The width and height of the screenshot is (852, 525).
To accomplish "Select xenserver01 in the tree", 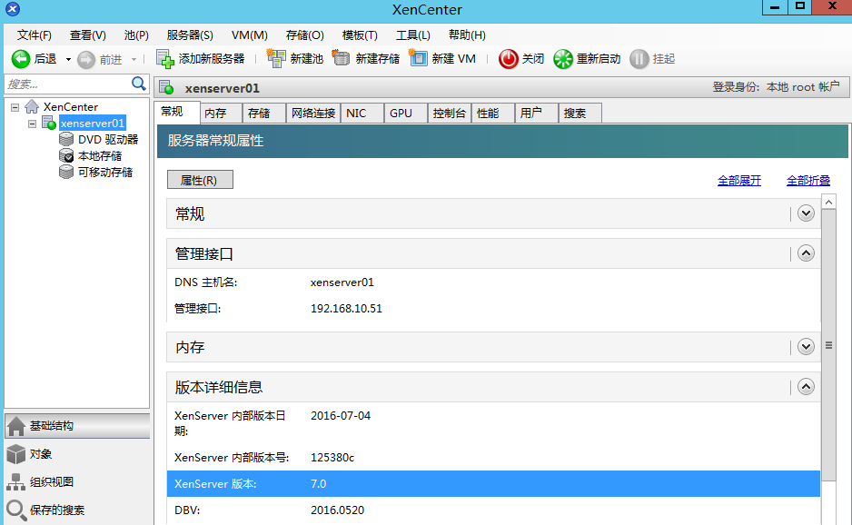I will tap(93, 124).
